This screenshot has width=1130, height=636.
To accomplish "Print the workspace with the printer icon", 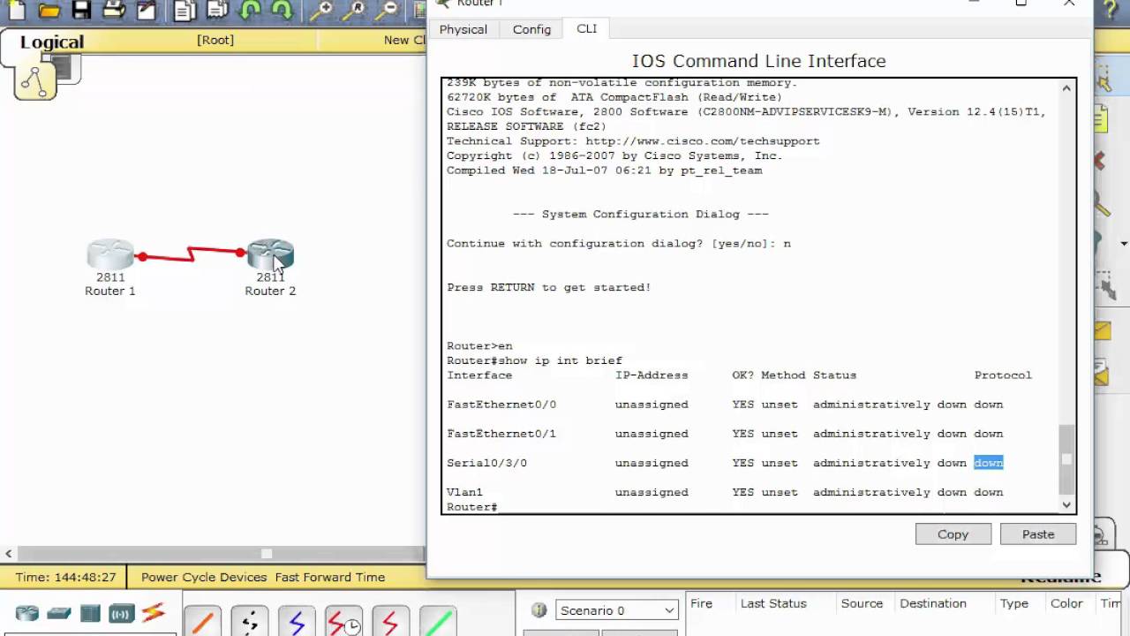I will click(114, 11).
